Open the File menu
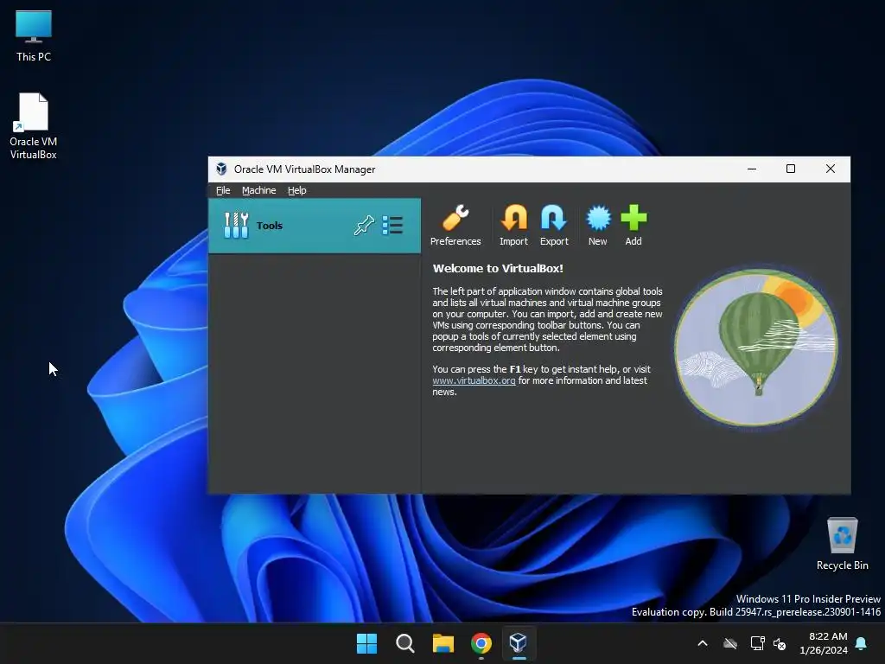 pyautogui.click(x=223, y=190)
